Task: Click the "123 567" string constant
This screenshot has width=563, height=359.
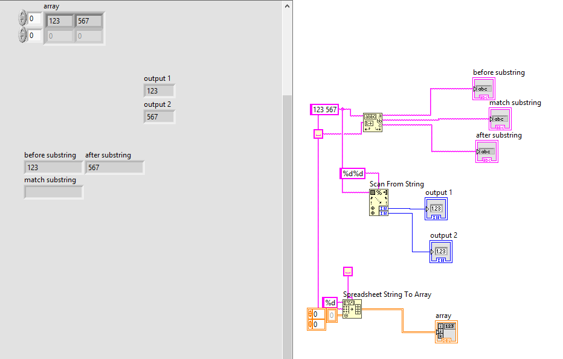Action: [325, 109]
